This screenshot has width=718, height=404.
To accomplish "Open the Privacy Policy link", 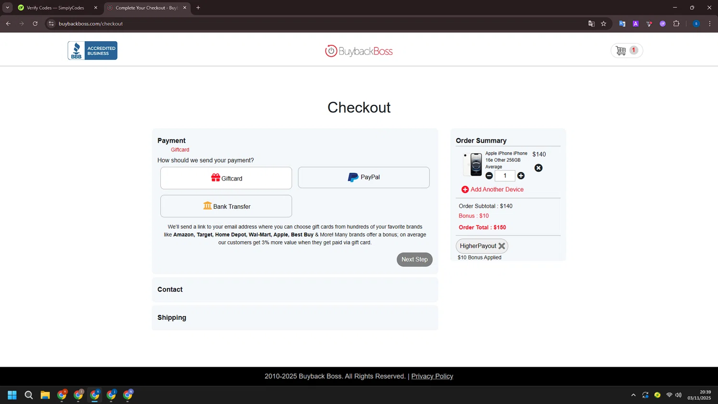I will (x=432, y=376).
